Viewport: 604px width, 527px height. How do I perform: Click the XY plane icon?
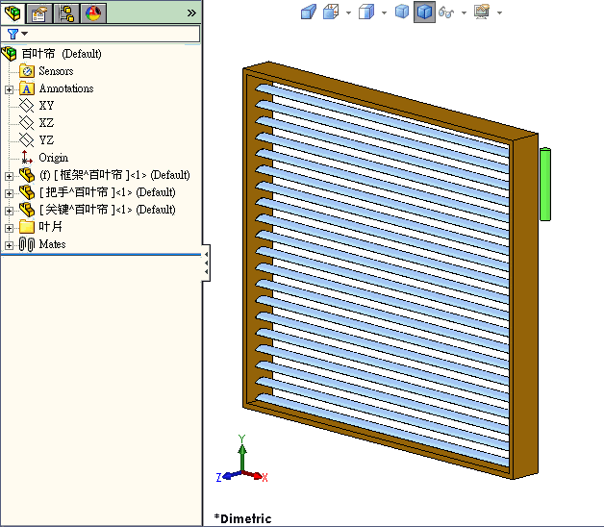(x=27, y=106)
